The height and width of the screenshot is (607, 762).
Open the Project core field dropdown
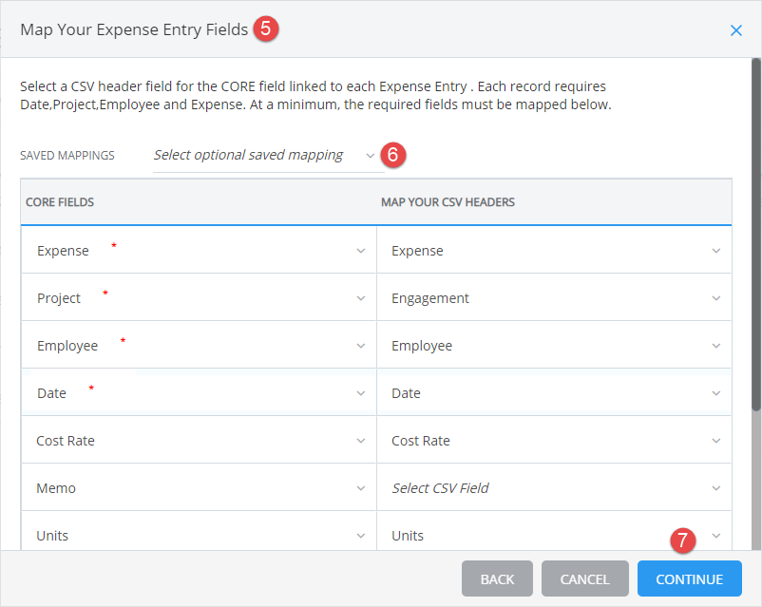pos(199,298)
